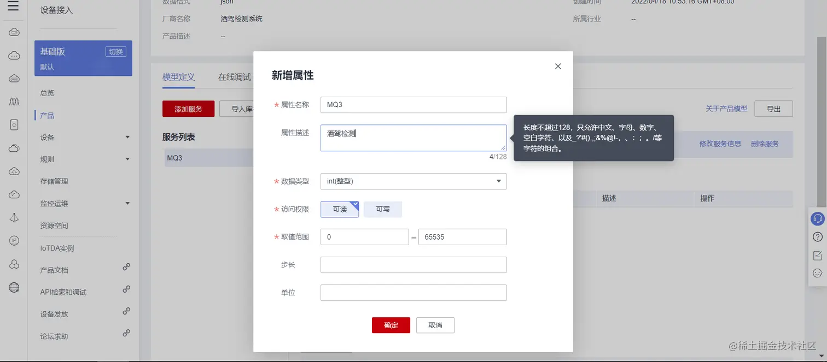Screen dimensions: 827x362
Task: Click the 确定 confirm button
Action: [391, 325]
